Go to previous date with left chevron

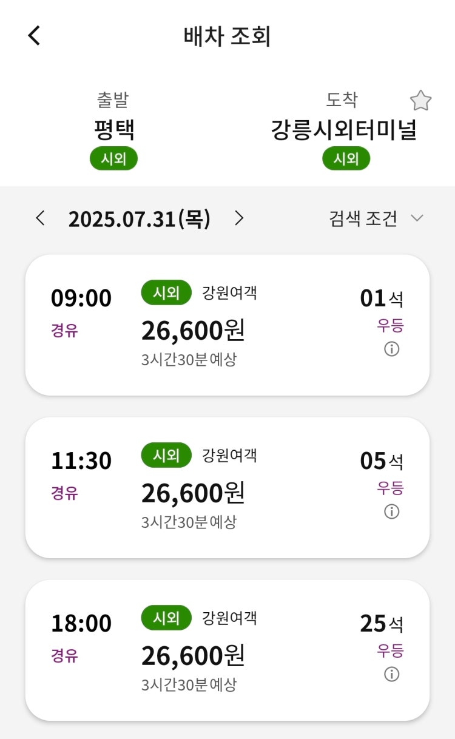point(40,218)
